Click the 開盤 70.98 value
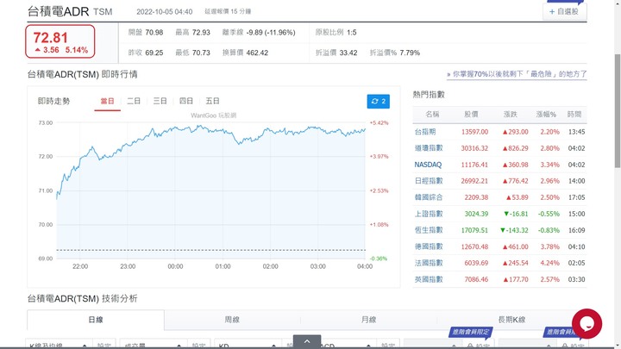 [154, 33]
